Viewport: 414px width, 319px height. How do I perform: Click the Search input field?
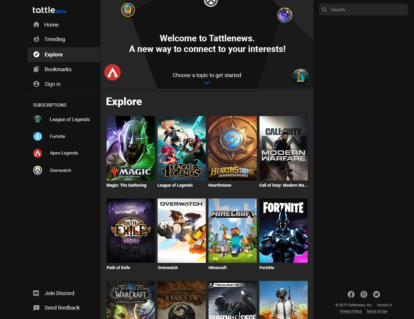click(364, 9)
